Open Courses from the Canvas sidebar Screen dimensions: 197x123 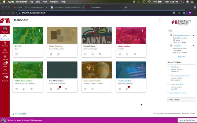5,44
